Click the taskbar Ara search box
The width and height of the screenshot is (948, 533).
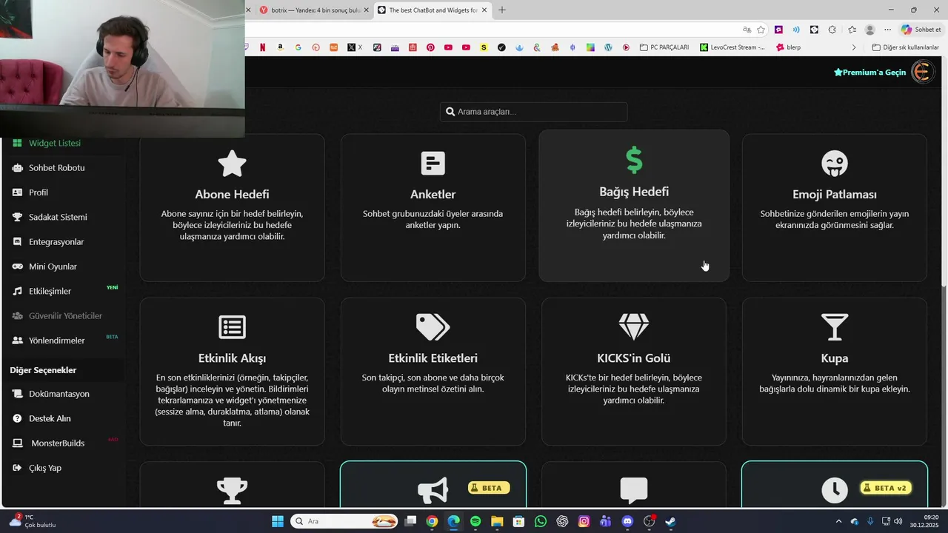(x=344, y=521)
